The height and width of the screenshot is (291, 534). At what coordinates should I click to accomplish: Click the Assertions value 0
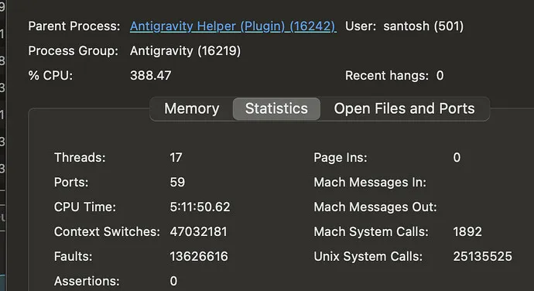173,281
